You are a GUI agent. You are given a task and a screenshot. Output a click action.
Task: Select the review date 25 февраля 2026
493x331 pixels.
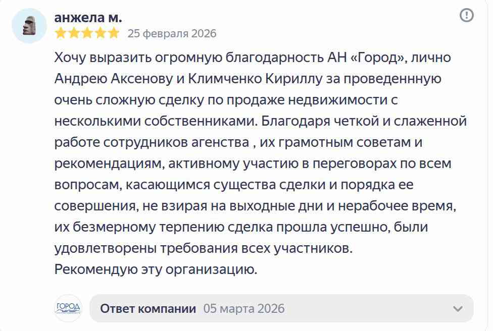[172, 34]
